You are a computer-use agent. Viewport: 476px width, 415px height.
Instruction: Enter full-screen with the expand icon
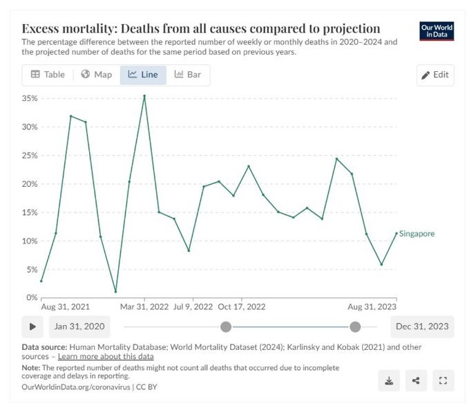tap(443, 380)
